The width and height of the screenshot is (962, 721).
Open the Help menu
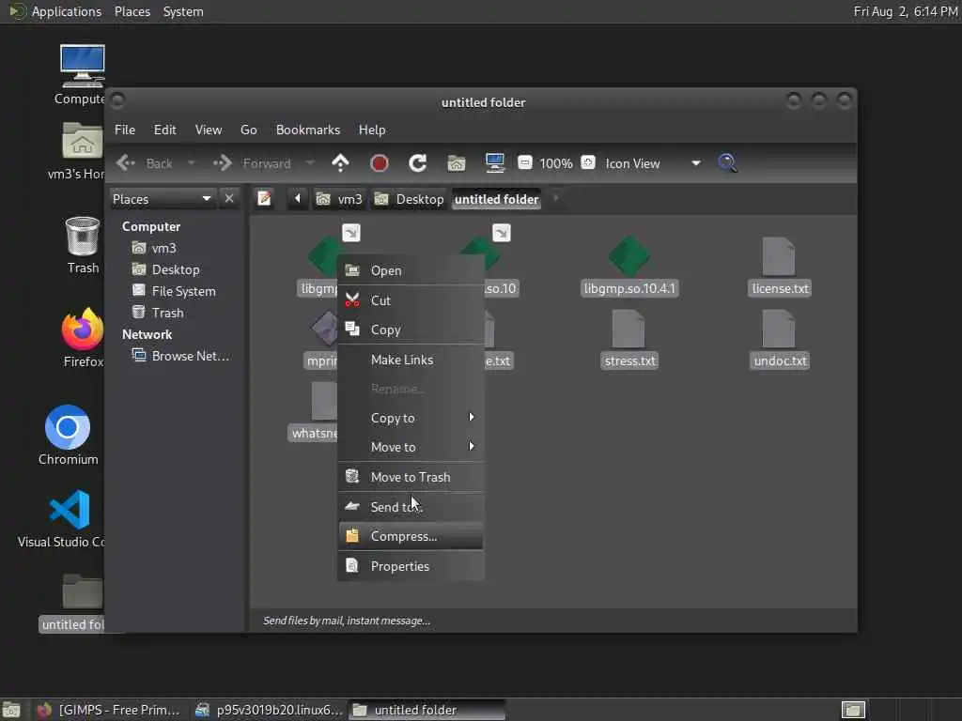pos(372,130)
